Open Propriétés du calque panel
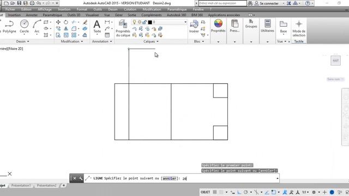 coord(123,28)
